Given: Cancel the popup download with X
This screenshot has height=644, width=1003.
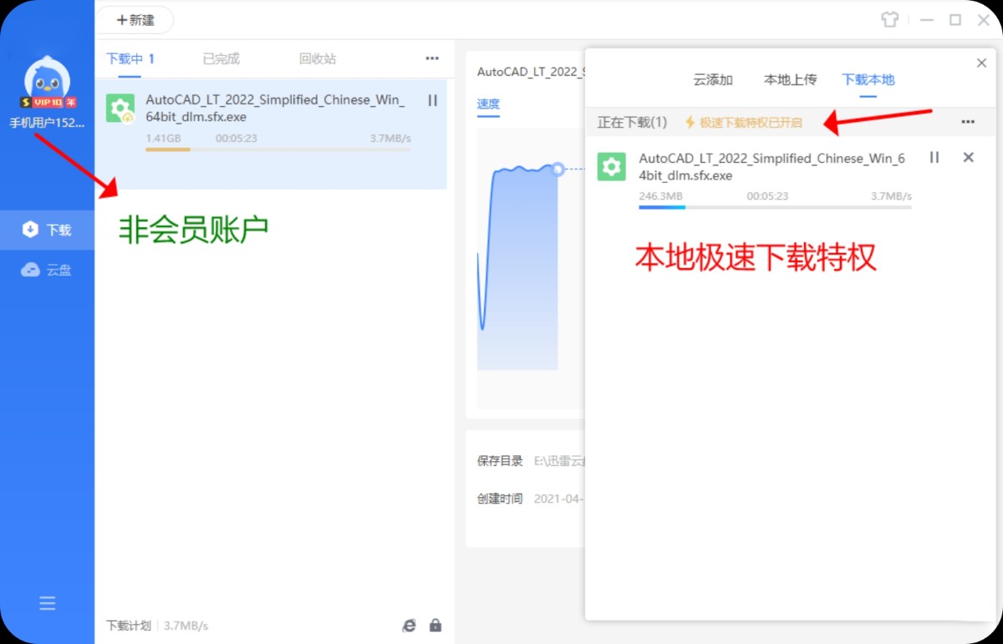Looking at the screenshot, I should [x=968, y=157].
